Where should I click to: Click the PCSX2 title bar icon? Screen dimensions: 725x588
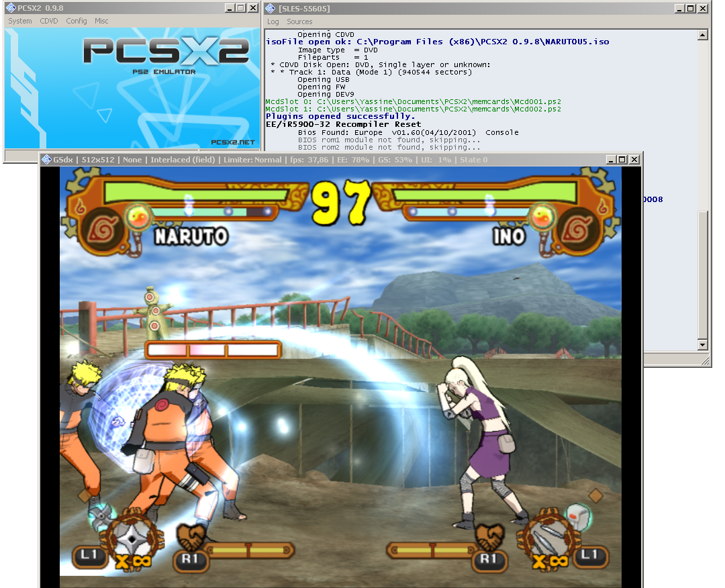pyautogui.click(x=11, y=8)
